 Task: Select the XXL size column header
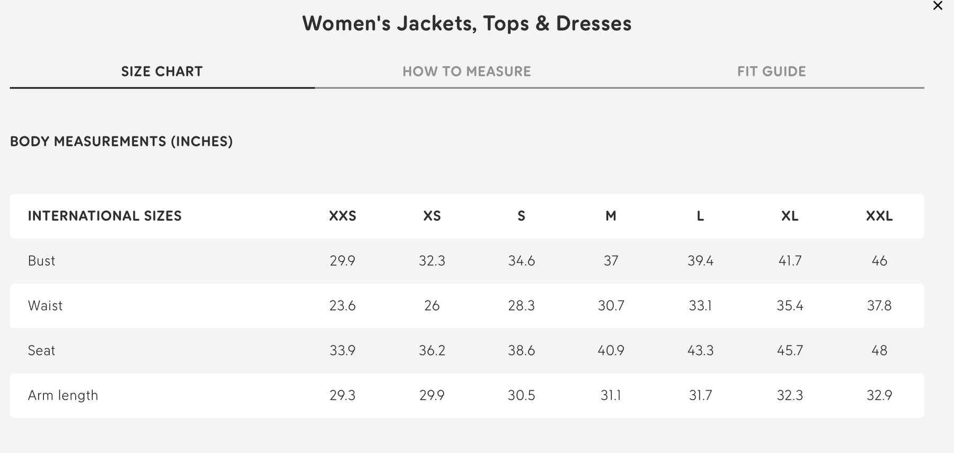(x=879, y=216)
